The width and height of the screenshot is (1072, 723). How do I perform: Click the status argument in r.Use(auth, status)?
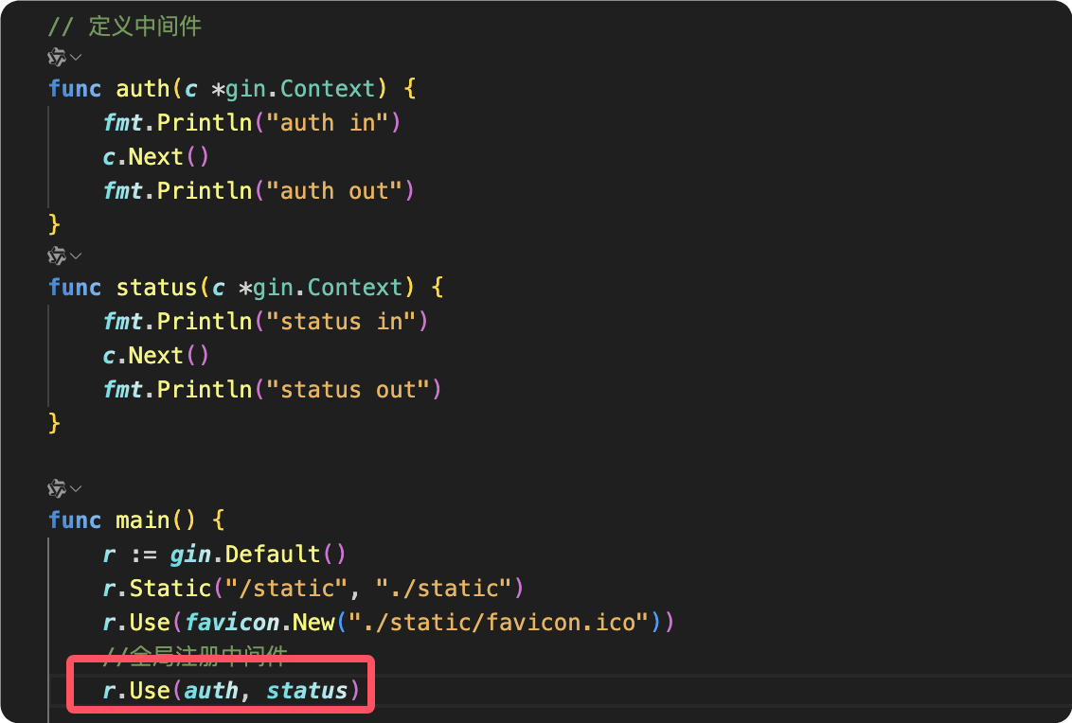(307, 691)
